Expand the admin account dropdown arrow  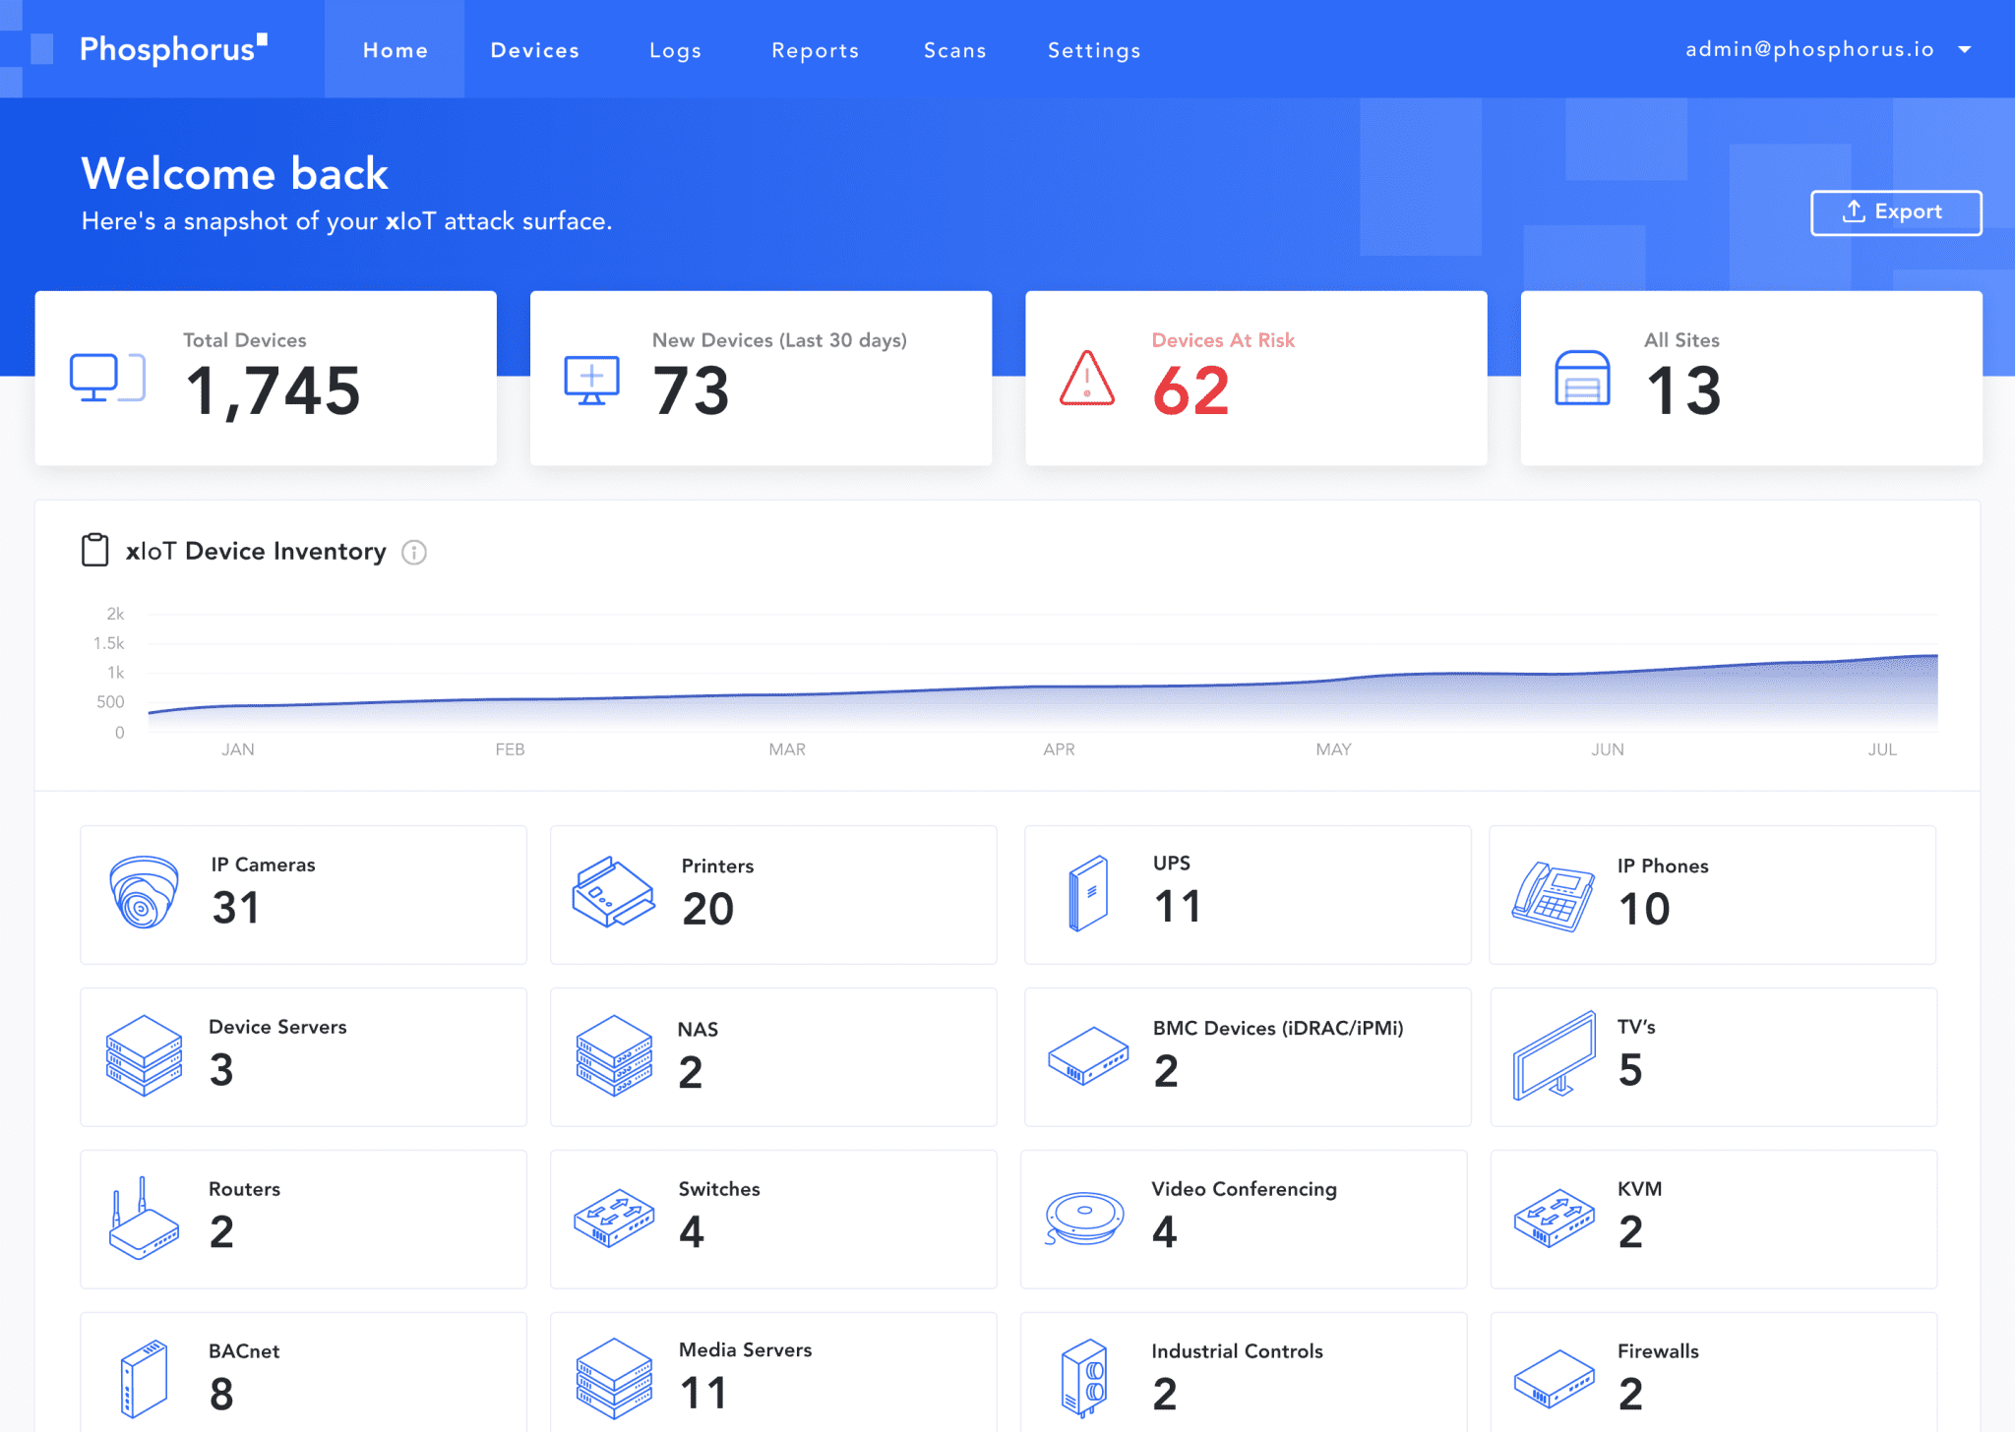1965,50
